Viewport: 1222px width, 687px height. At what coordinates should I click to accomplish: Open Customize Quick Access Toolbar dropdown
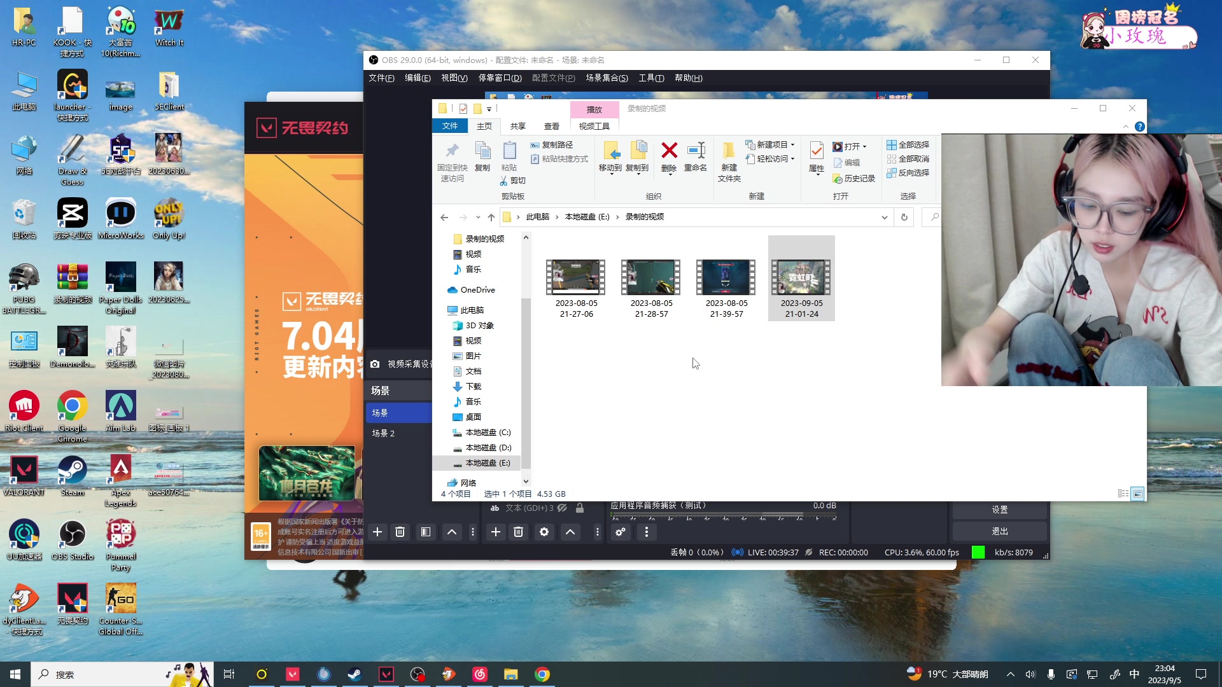tap(489, 109)
